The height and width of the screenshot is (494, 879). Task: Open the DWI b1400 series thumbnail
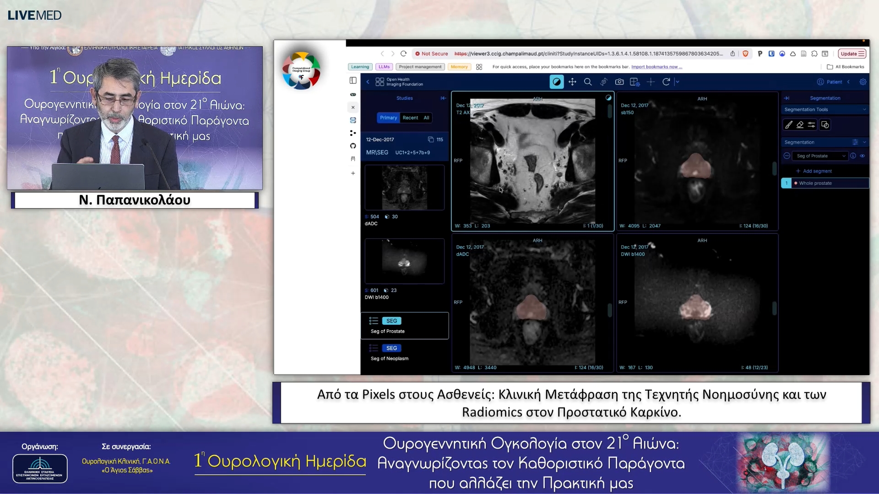pos(404,261)
